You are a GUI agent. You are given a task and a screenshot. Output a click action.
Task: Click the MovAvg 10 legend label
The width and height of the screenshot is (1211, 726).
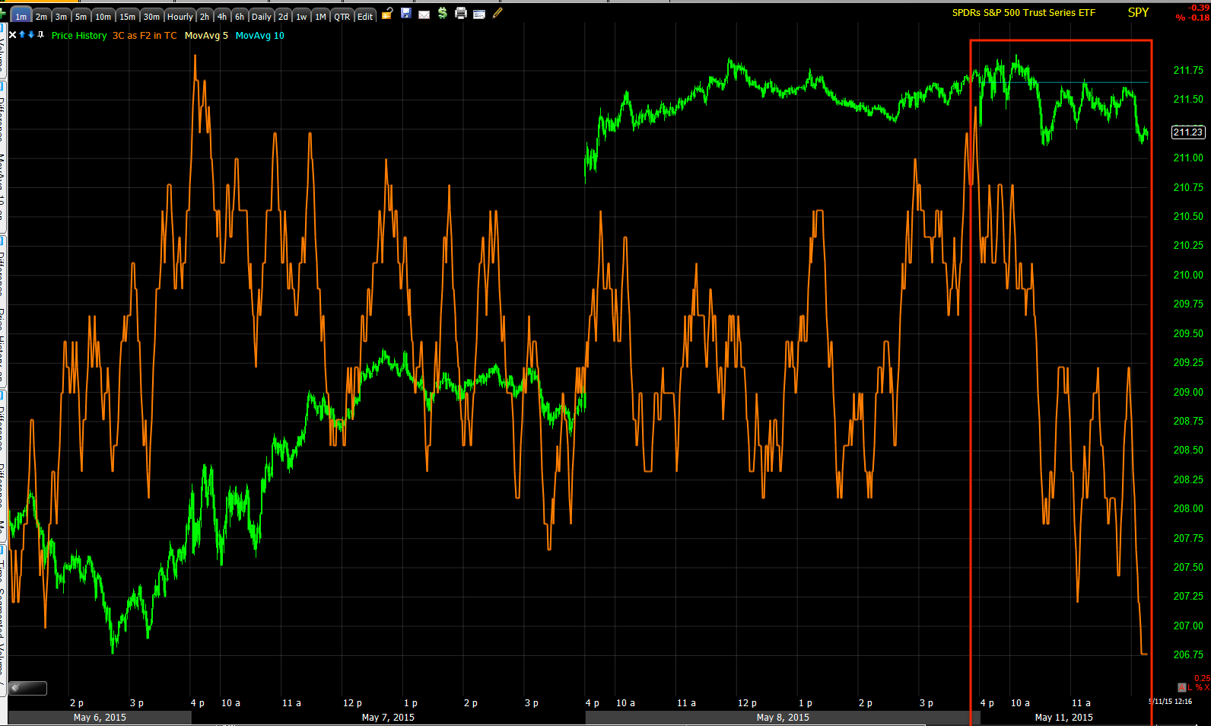[260, 36]
